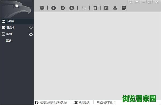Click the cloud download icon
This screenshot has height=105, width=161.
[115, 8]
